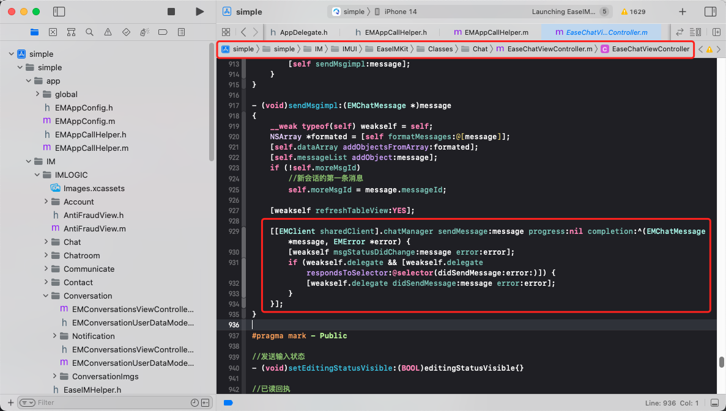Viewport: 726px width, 411px height.
Task: Click the navigator Filter field
Action: tap(110, 402)
